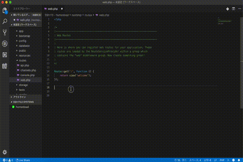
Task: Click the line and column indicator
Action: (180, 160)
